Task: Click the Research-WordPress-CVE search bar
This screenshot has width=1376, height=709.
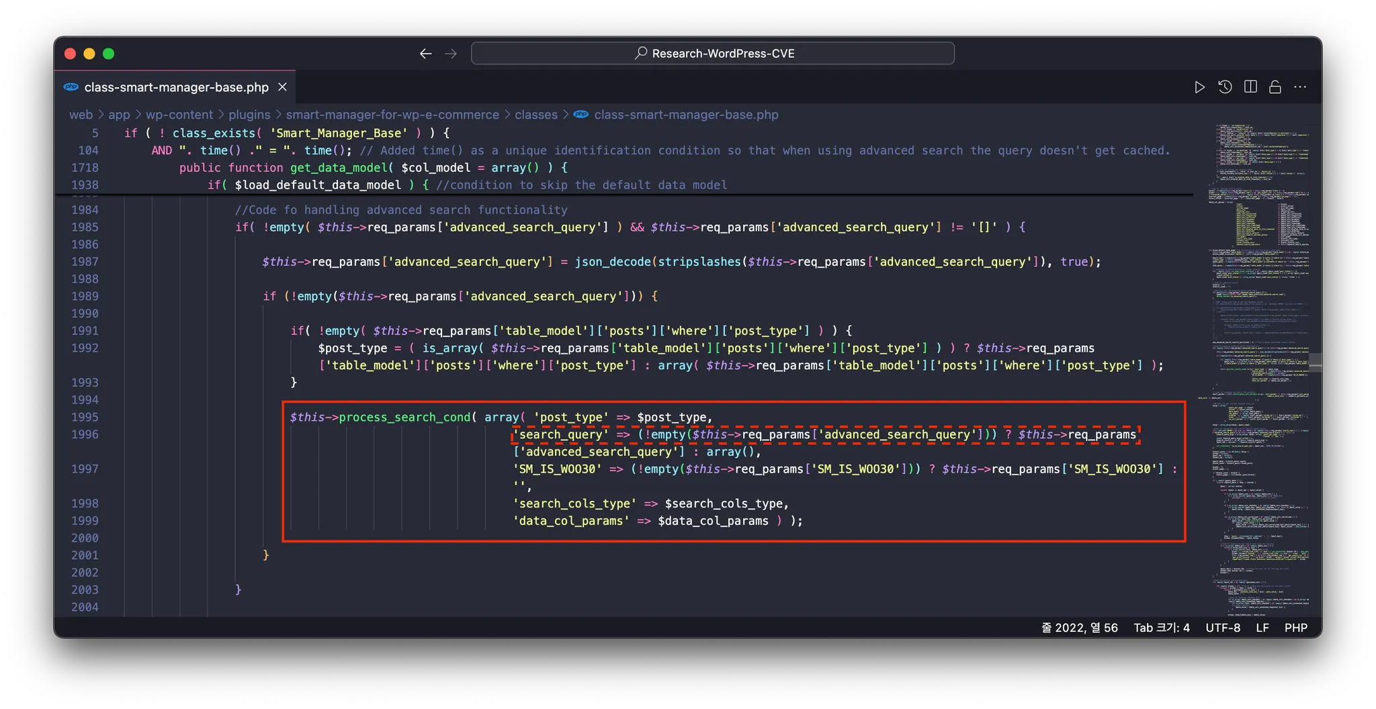Action: pyautogui.click(x=713, y=54)
